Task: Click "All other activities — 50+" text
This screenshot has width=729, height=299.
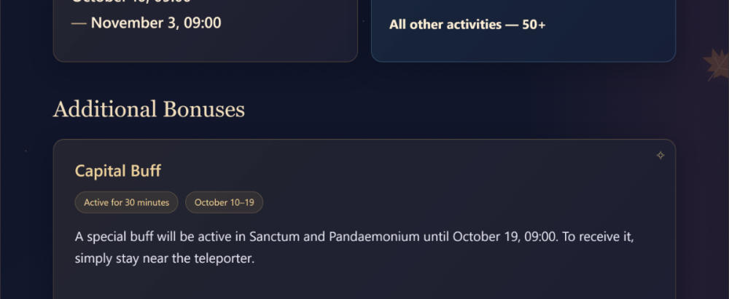Action: 467,25
